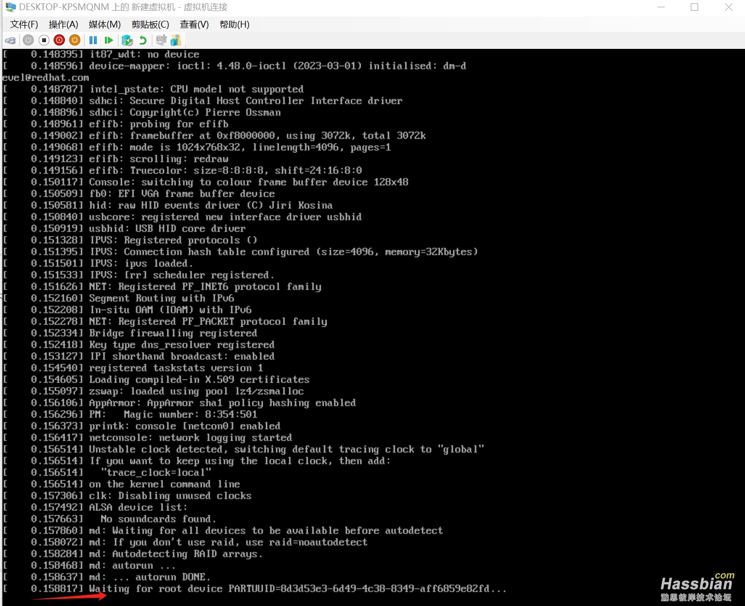Image resolution: width=745 pixels, height=606 pixels.
Task: Open the 帮助(H) menu
Action: (235, 24)
